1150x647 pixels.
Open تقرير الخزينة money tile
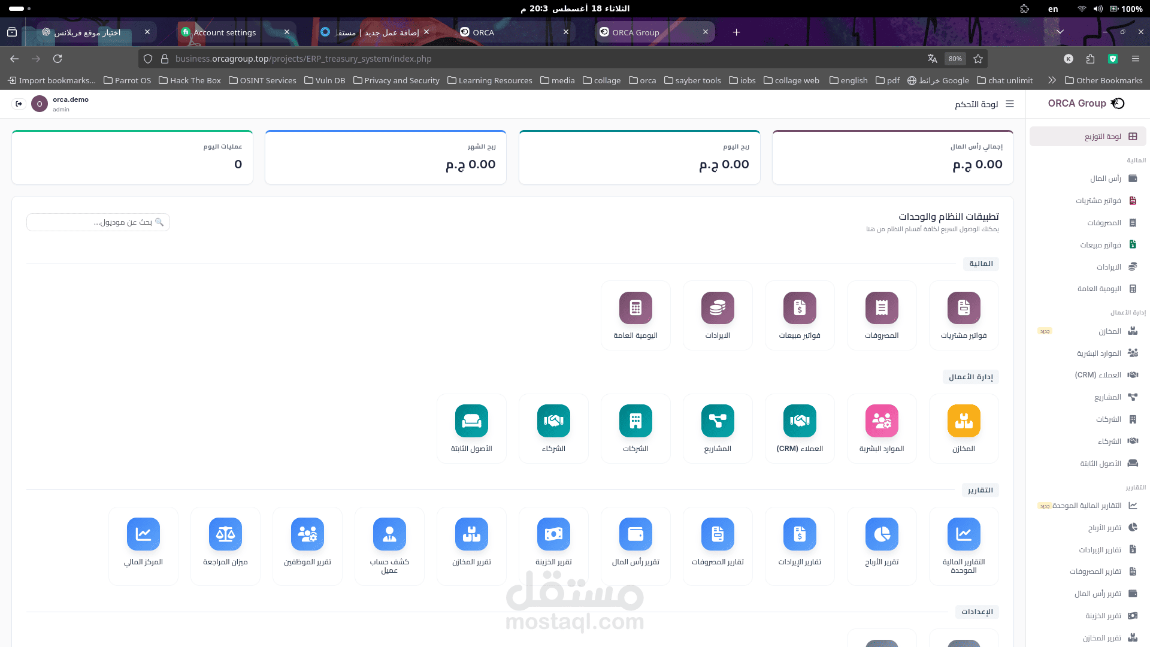pos(553,546)
